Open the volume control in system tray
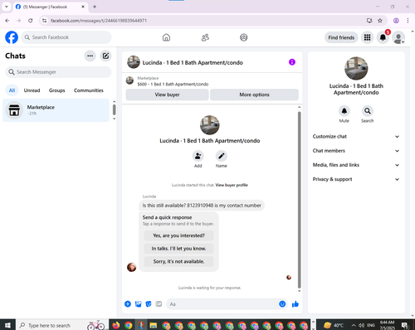 361,325
